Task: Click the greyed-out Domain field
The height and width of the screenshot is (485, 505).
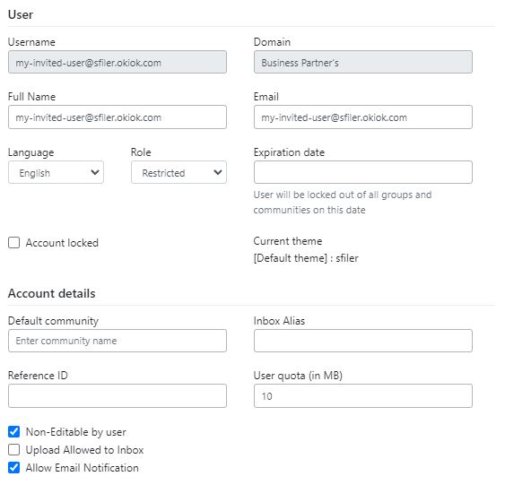Action: tap(363, 62)
